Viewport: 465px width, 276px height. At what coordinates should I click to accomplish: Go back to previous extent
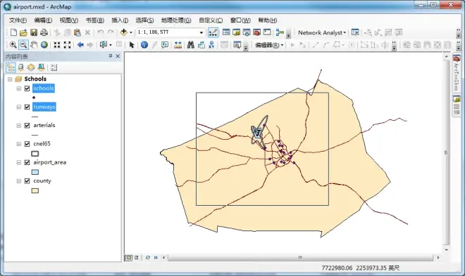coord(80,45)
